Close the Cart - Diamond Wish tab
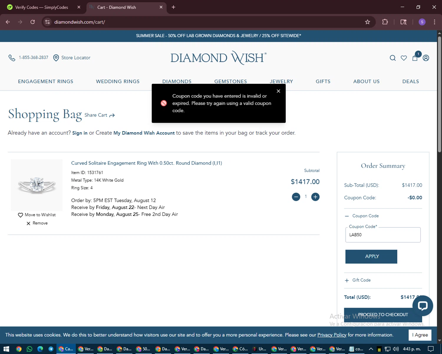The height and width of the screenshot is (354, 442). click(x=161, y=7)
